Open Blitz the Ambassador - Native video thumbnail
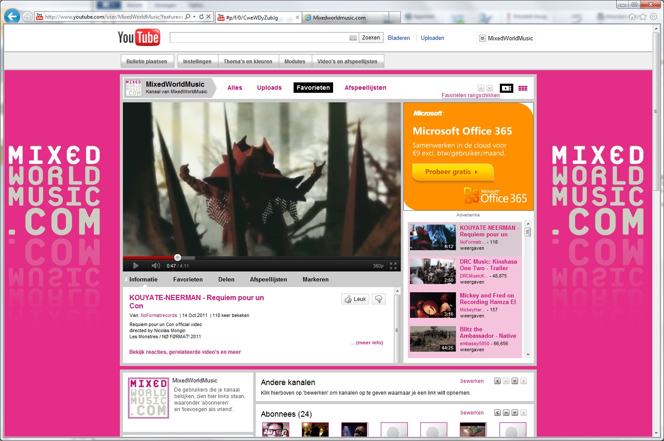664x441 pixels. pos(433,339)
